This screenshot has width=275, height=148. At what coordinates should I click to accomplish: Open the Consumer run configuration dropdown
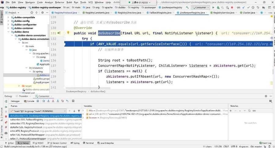pos(200,8)
